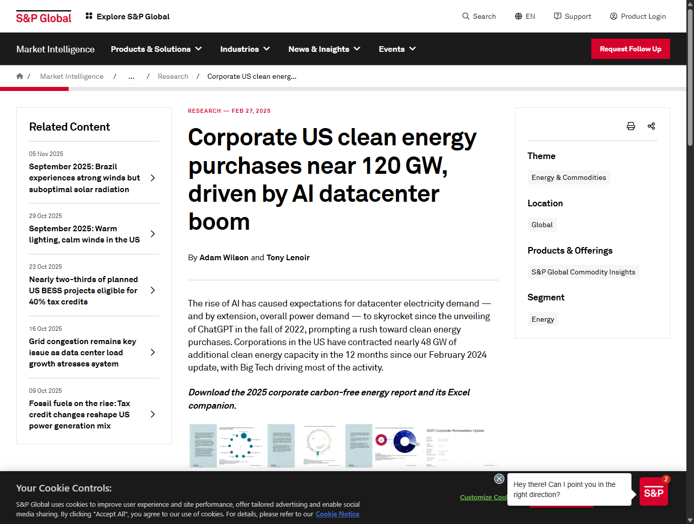Open the Brazil strong winds related article
Image resolution: width=694 pixels, height=524 pixels.
[84, 178]
